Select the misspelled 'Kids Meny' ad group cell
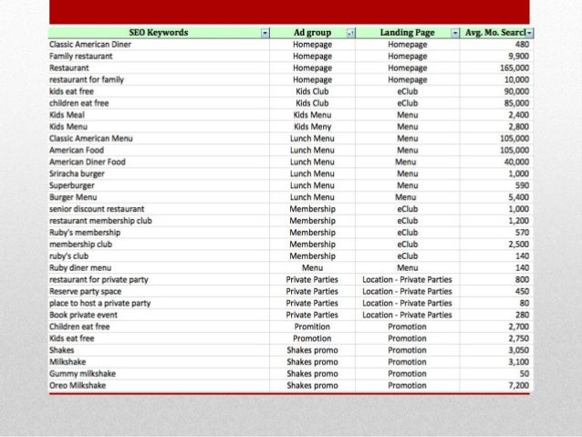The image size is (582, 437). [x=313, y=127]
